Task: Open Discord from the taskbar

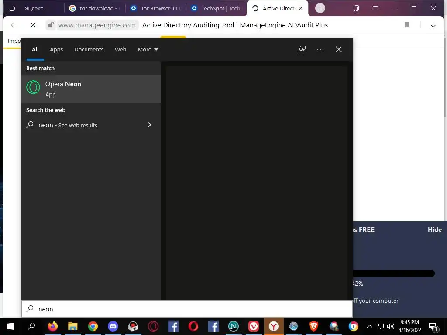Action: click(x=113, y=326)
